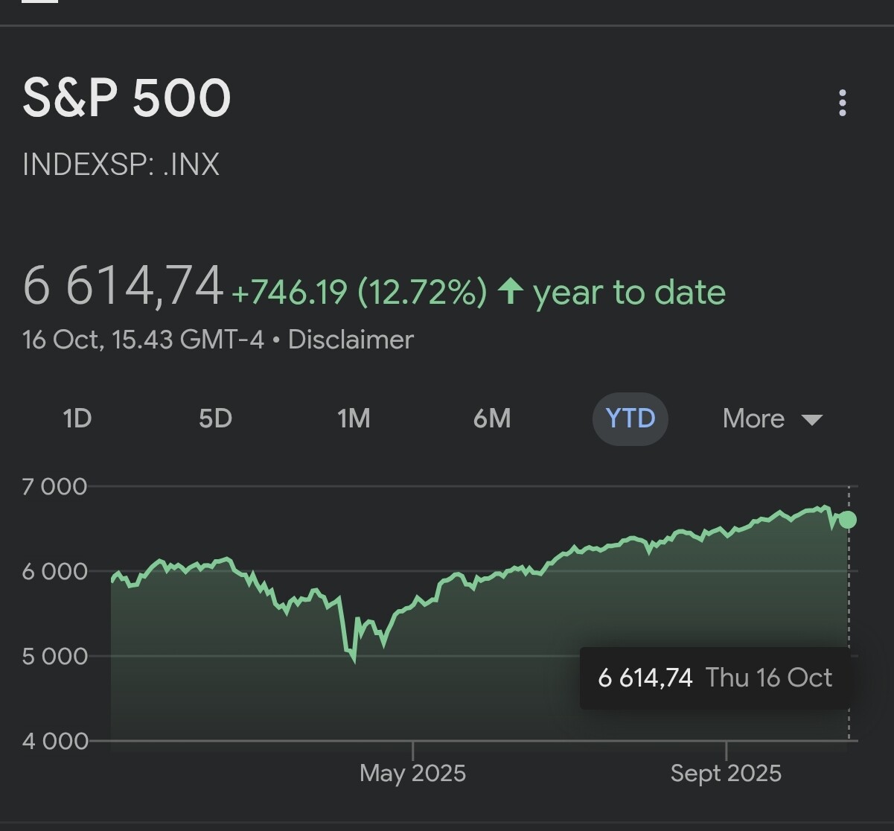894x831 pixels.
Task: Click the May 2025 axis marker
Action: 412,773
